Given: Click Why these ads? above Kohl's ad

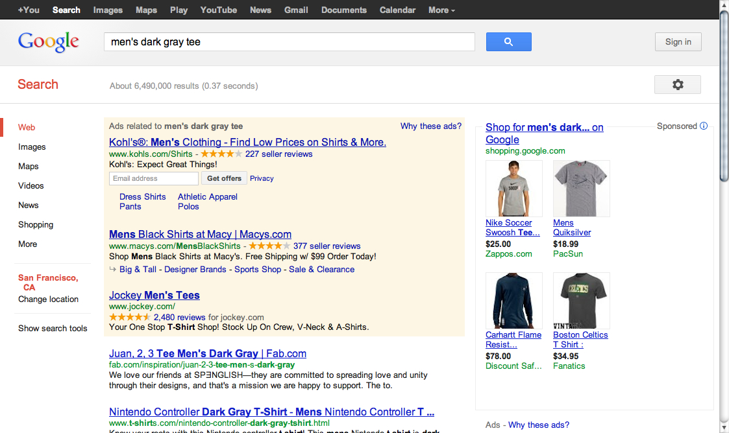Looking at the screenshot, I should [x=431, y=126].
